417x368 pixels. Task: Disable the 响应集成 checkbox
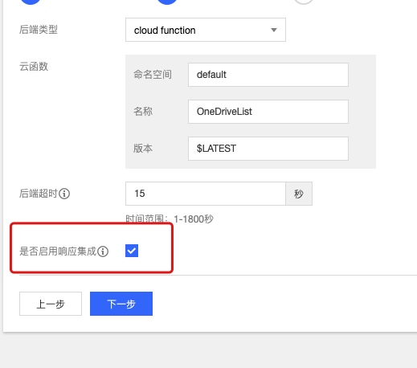pyautogui.click(x=132, y=251)
